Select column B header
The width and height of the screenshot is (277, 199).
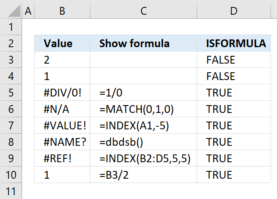point(62,11)
